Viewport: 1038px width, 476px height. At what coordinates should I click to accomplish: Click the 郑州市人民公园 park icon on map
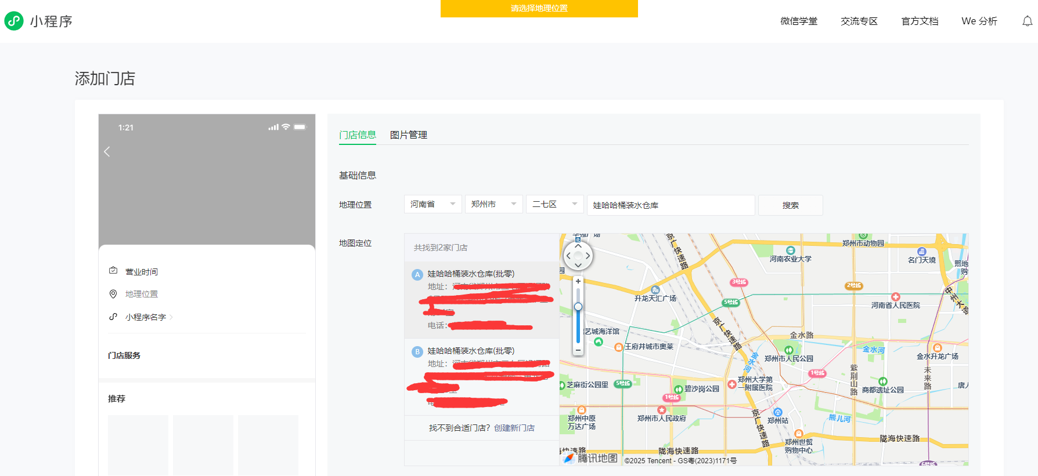pos(788,350)
